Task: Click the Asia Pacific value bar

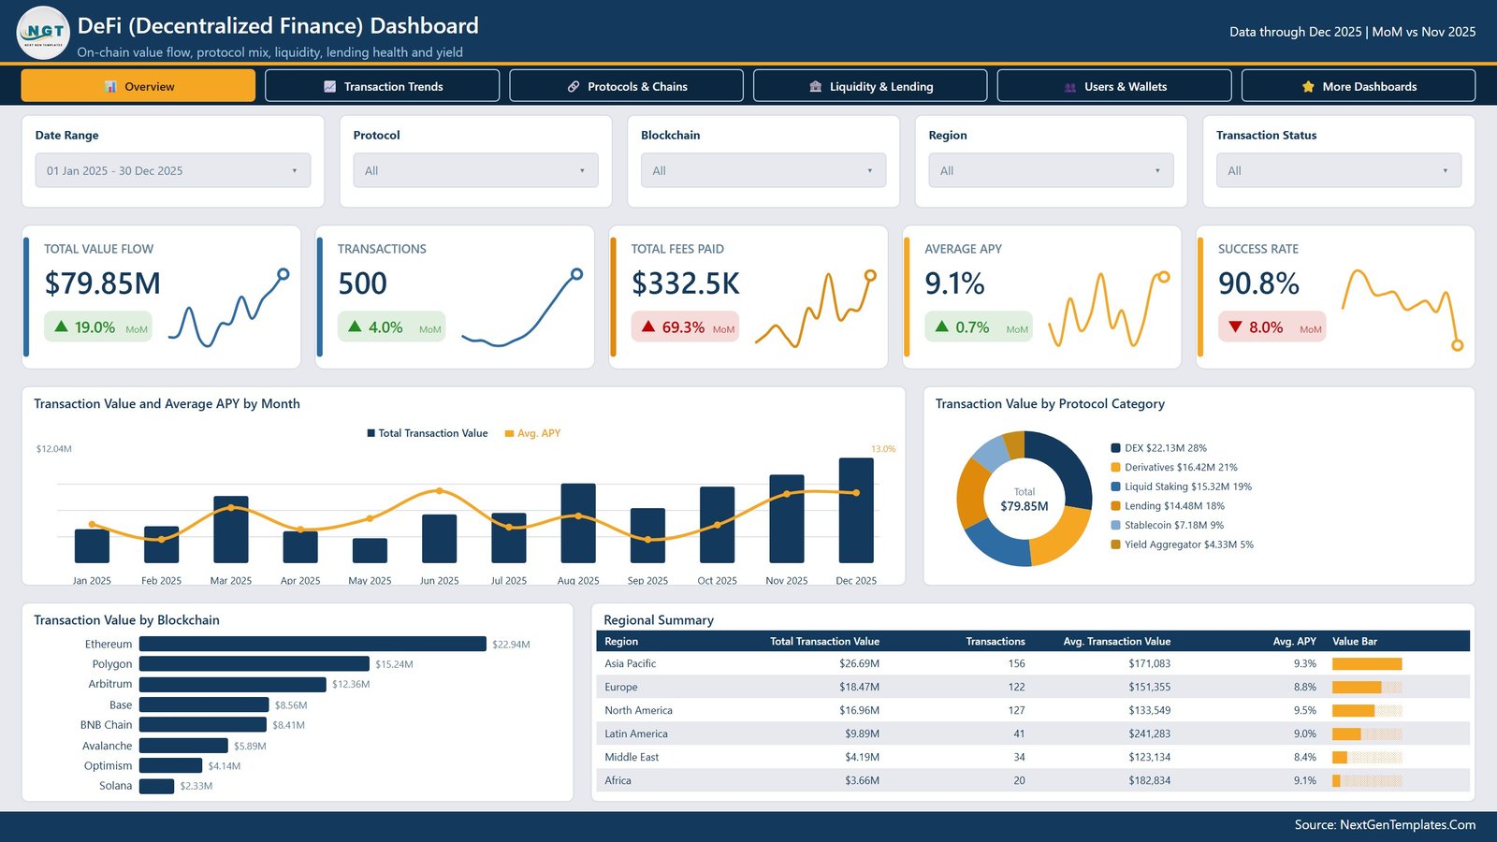Action: [1367, 664]
